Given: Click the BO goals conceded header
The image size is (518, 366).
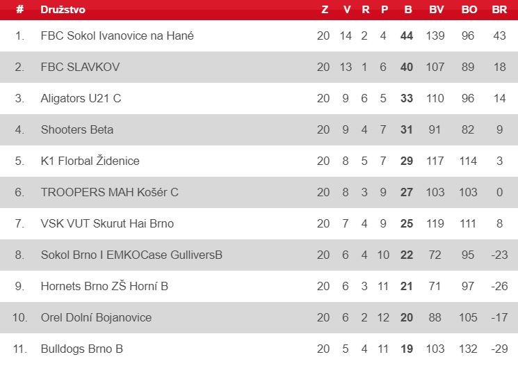Looking at the screenshot, I should 469,10.
